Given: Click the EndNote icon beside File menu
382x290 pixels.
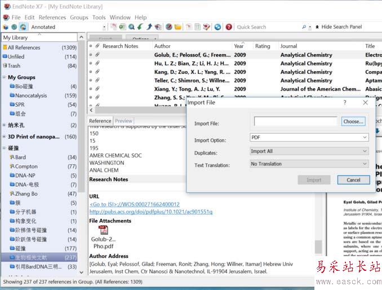Looking at the screenshot, I should [6, 17].
